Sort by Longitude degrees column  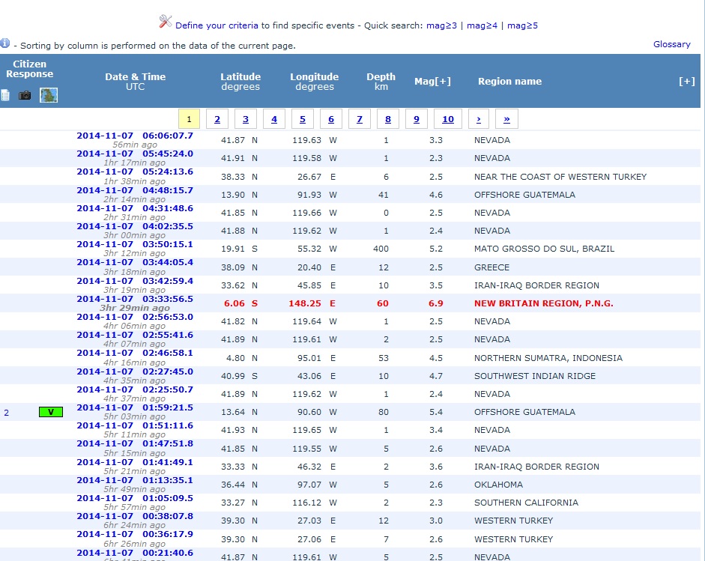[314, 82]
